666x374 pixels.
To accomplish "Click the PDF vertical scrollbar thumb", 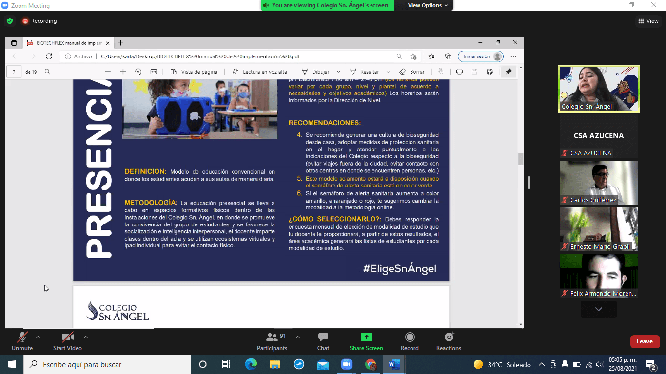I will click(521, 159).
